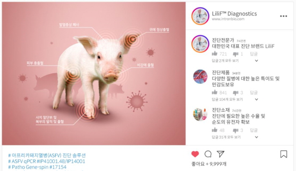
Task: Thumbs up the 진단제품 comment
Action: (x=214, y=92)
